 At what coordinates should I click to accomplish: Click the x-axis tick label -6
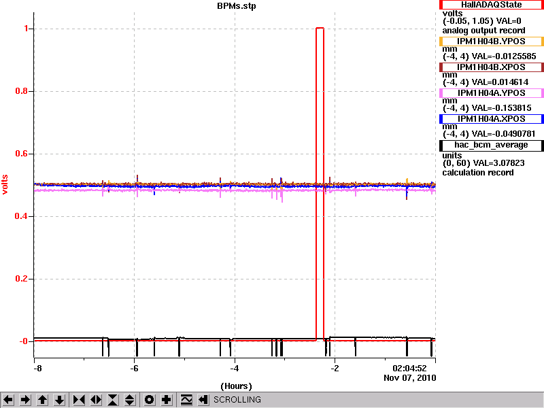(134, 369)
